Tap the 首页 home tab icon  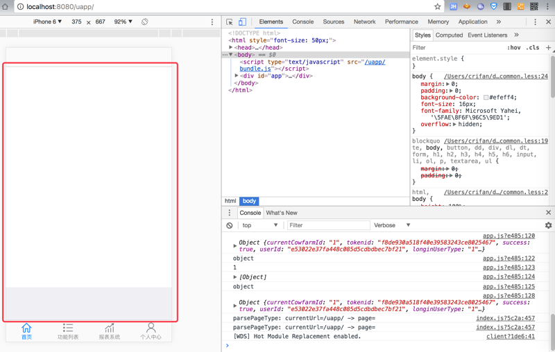tap(26, 328)
